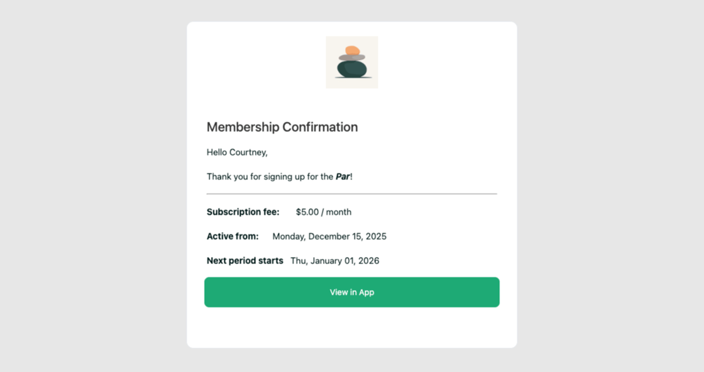The image size is (704, 372).
Task: Click 'Monday, December 15, 2025' date text
Action: point(329,236)
